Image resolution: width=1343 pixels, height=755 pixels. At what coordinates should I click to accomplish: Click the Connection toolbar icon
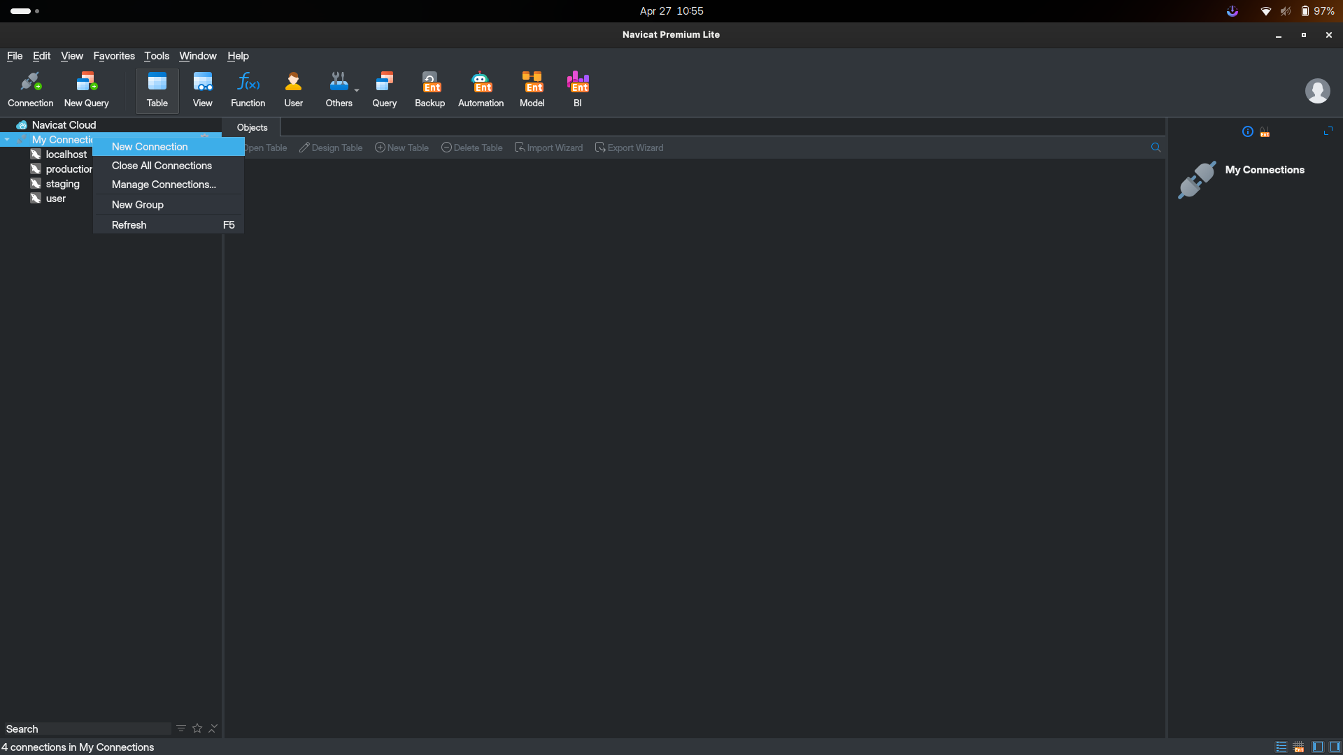pos(30,90)
